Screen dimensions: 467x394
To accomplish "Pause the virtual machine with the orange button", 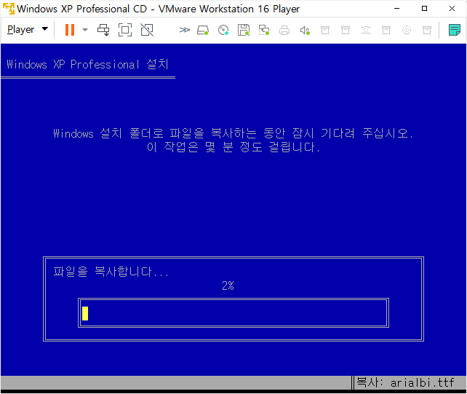I will 70,30.
